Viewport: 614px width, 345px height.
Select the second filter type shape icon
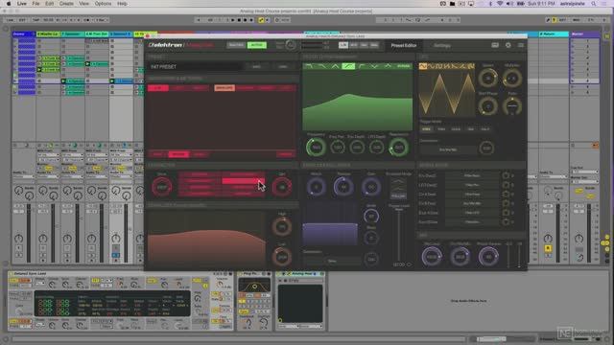[x=322, y=66]
